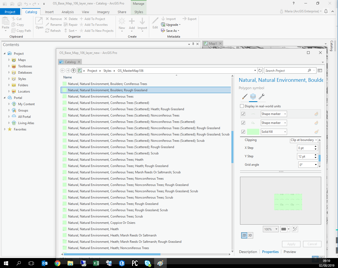Screen dimensions: 338x268
Task: Click the Import icon in Create group
Action: (142, 22)
